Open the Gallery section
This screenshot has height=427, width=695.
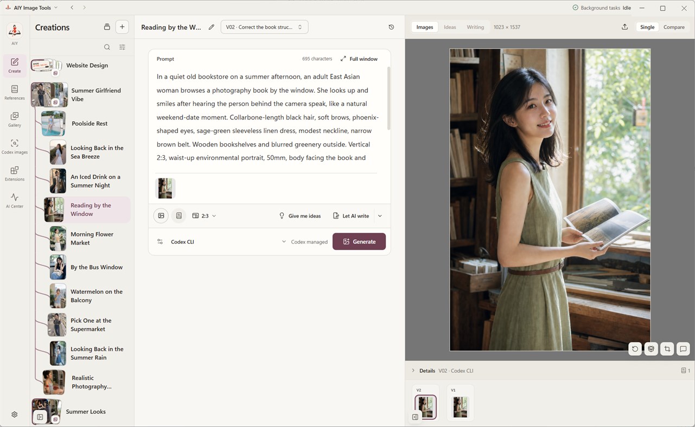tap(15, 119)
